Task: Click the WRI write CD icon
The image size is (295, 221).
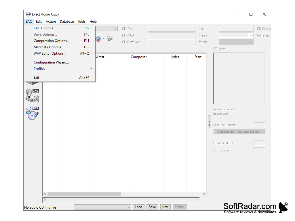Action: 32,113
